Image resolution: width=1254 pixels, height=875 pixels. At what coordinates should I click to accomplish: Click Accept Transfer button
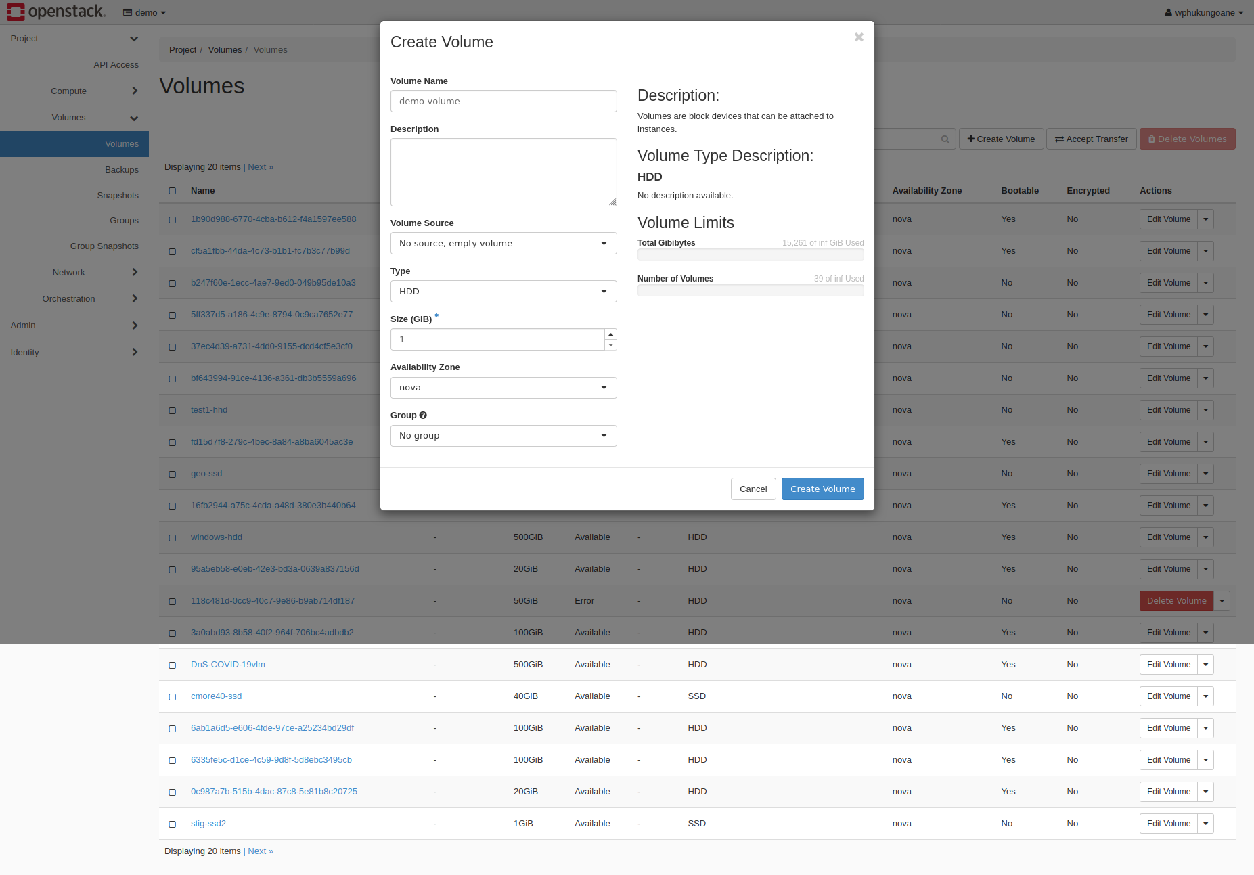coord(1092,139)
